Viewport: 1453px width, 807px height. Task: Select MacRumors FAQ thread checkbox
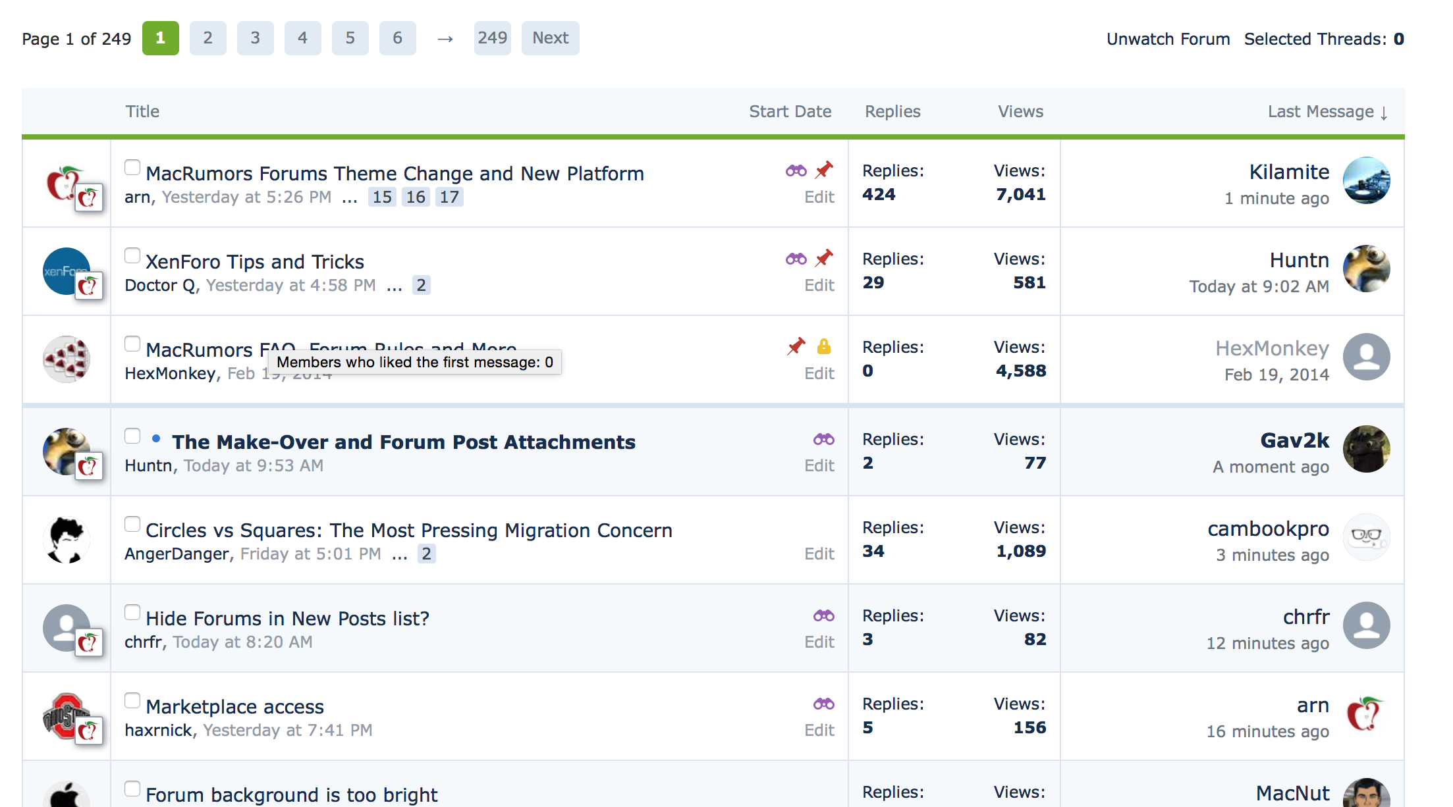point(132,344)
